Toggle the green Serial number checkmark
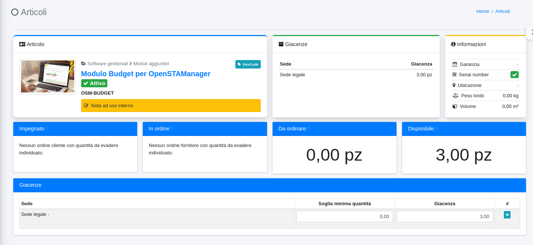 coord(514,75)
